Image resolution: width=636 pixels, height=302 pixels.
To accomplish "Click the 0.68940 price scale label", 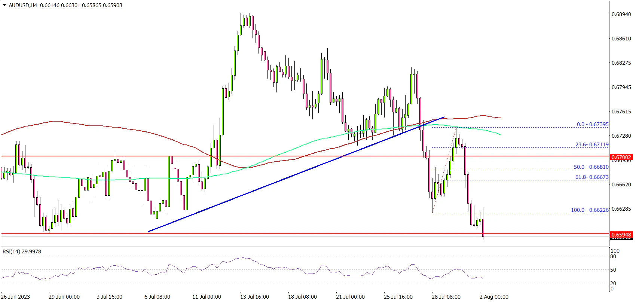I will pos(621,14).
